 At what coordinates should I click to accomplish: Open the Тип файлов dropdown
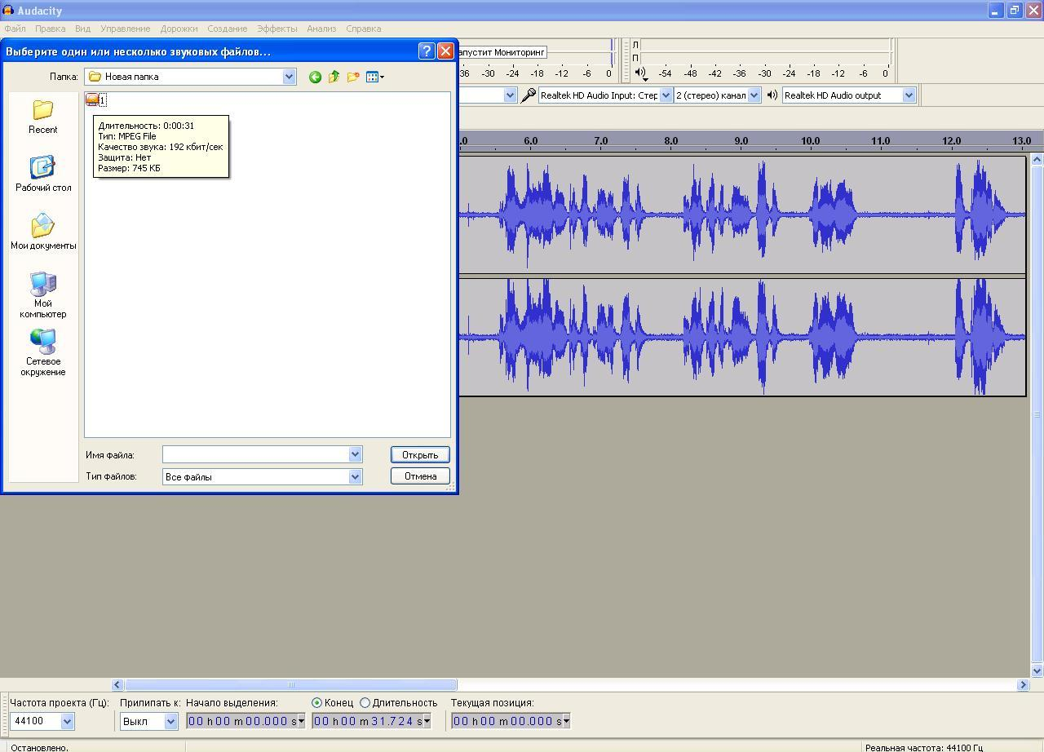pyautogui.click(x=355, y=476)
